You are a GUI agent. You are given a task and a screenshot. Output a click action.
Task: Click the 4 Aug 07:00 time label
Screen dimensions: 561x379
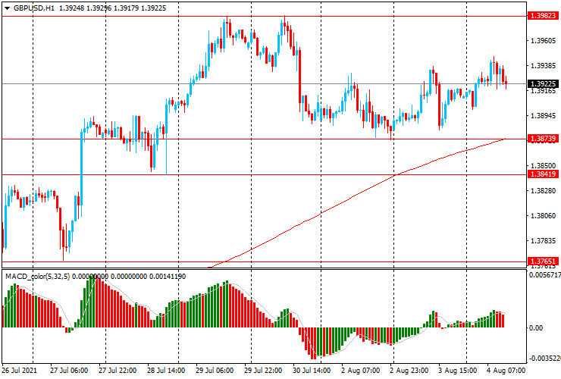pos(506,371)
